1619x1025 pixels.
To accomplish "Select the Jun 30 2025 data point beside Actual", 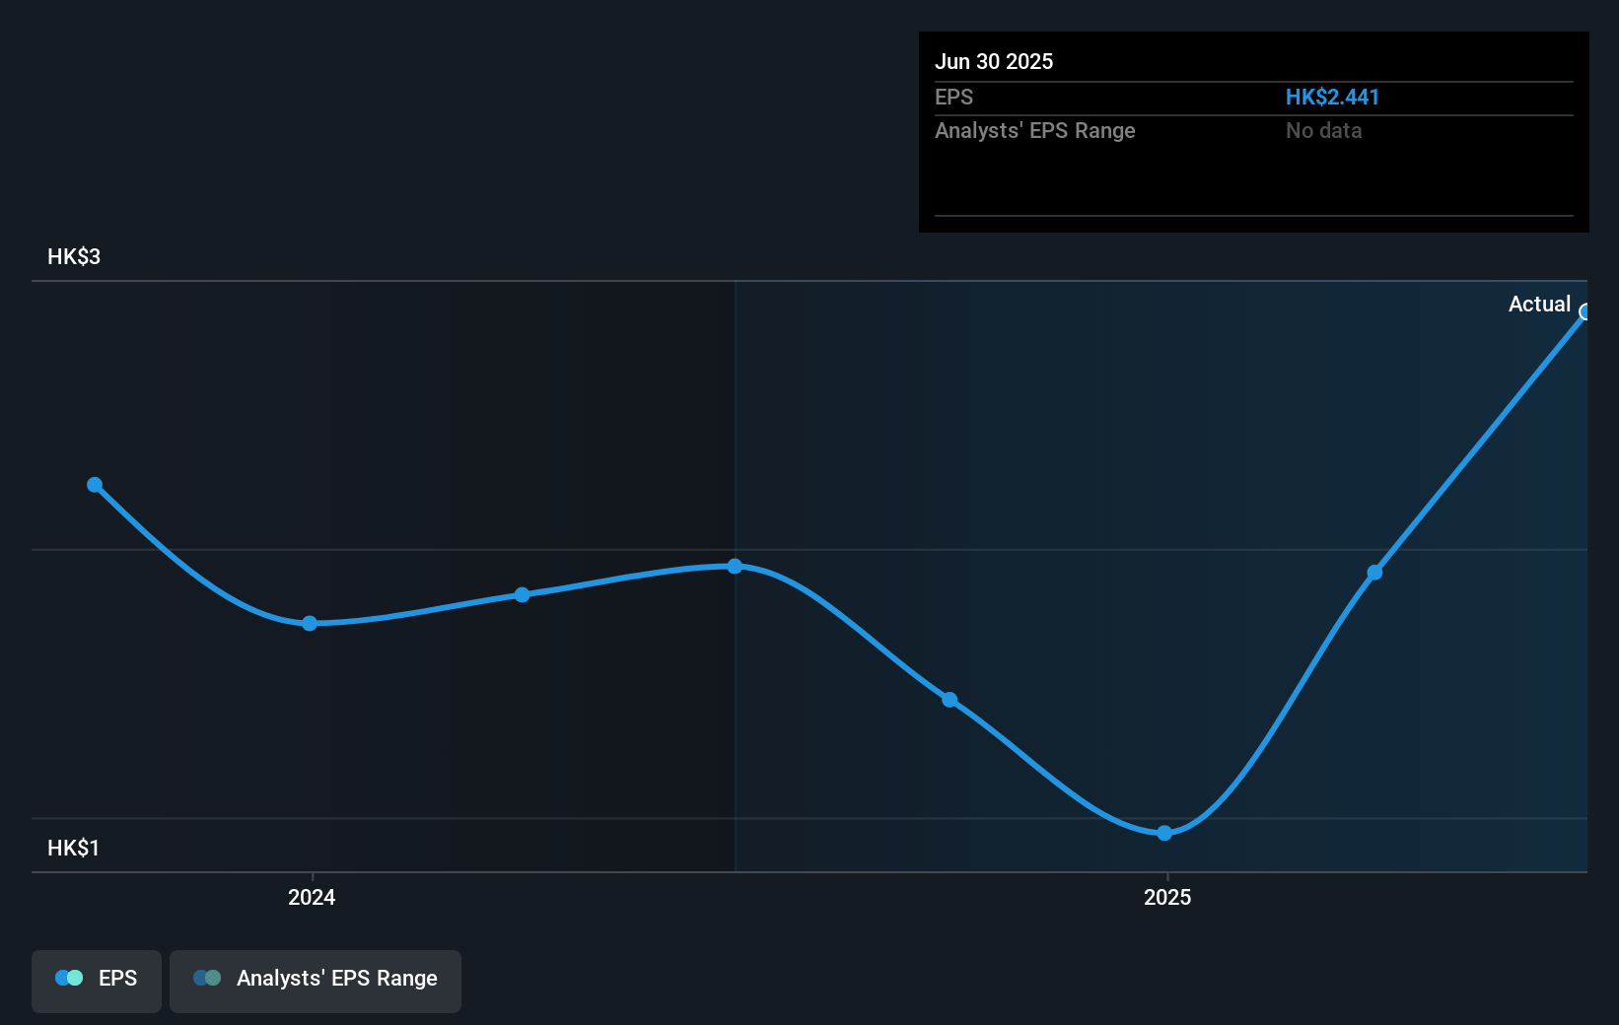I will click(1585, 312).
